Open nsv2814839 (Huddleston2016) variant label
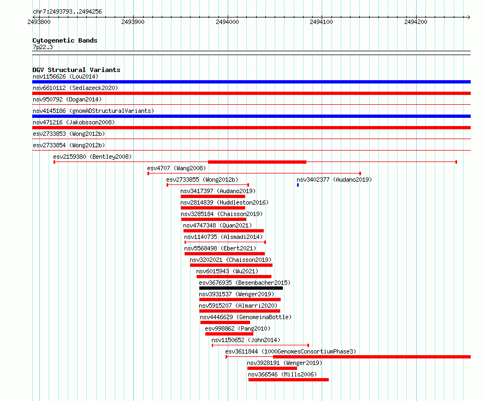486x401 pixels. [224, 202]
